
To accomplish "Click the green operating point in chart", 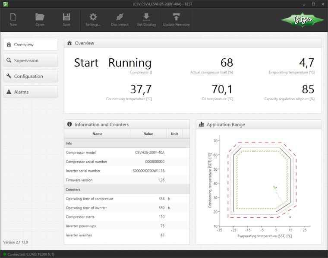I will [275, 187].
